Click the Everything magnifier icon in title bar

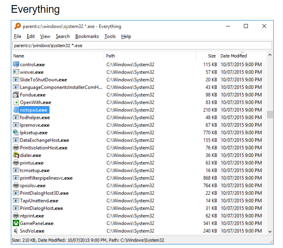(x=18, y=26)
